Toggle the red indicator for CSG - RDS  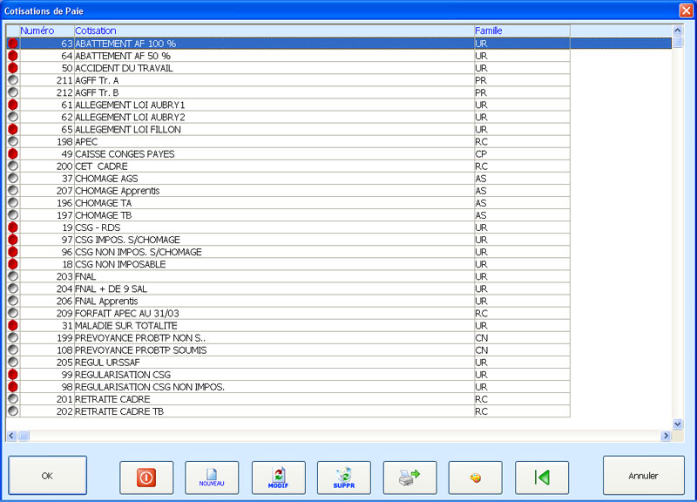pyautogui.click(x=12, y=227)
